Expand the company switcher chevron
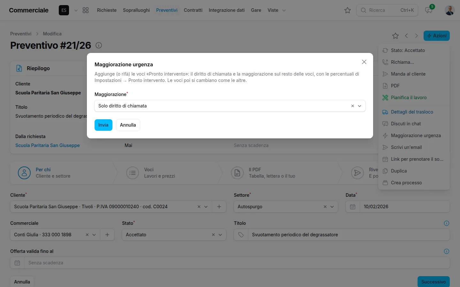460x287 pixels. tap(76, 10)
